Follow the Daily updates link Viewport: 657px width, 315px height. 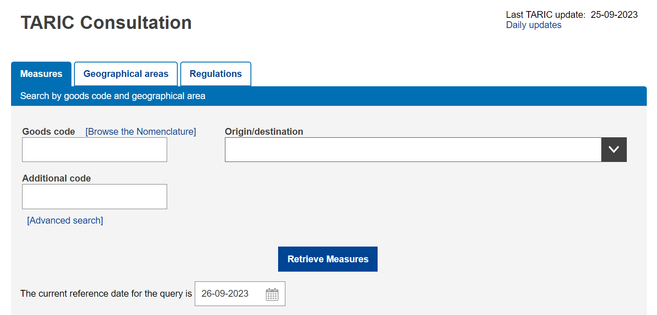coord(533,25)
